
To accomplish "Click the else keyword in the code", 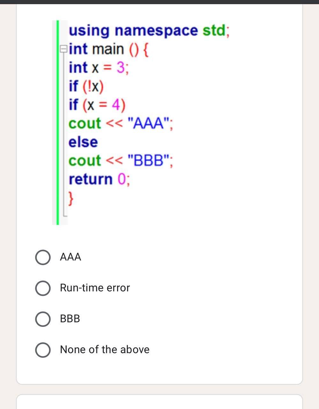I will pyautogui.click(x=83, y=142).
